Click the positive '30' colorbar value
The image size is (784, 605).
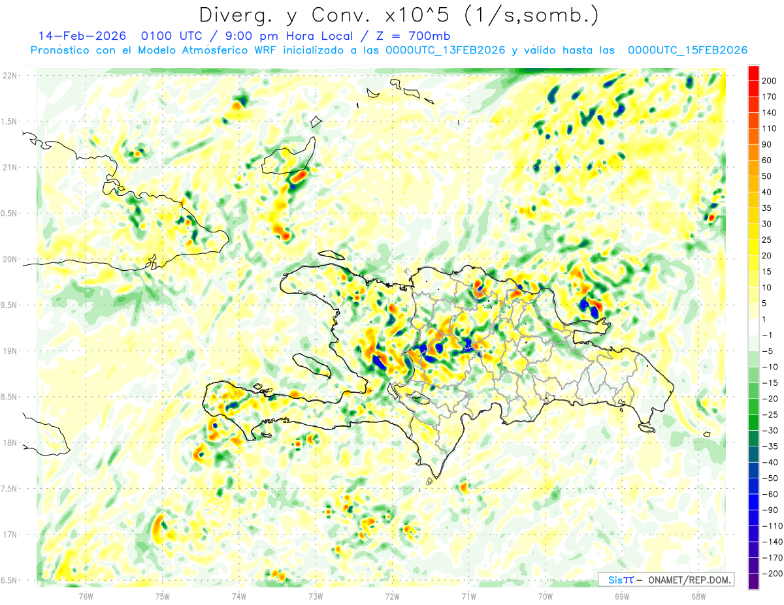point(768,224)
